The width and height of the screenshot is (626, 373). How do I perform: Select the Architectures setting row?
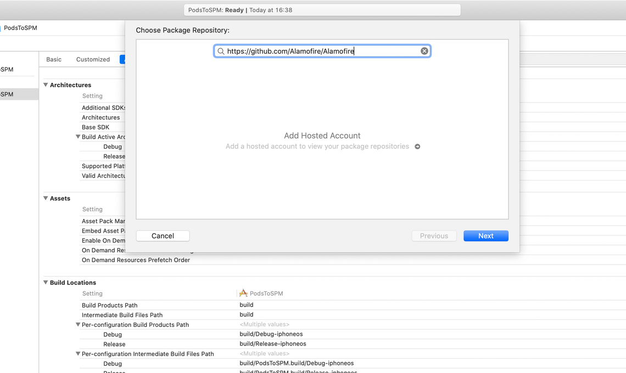[100, 117]
